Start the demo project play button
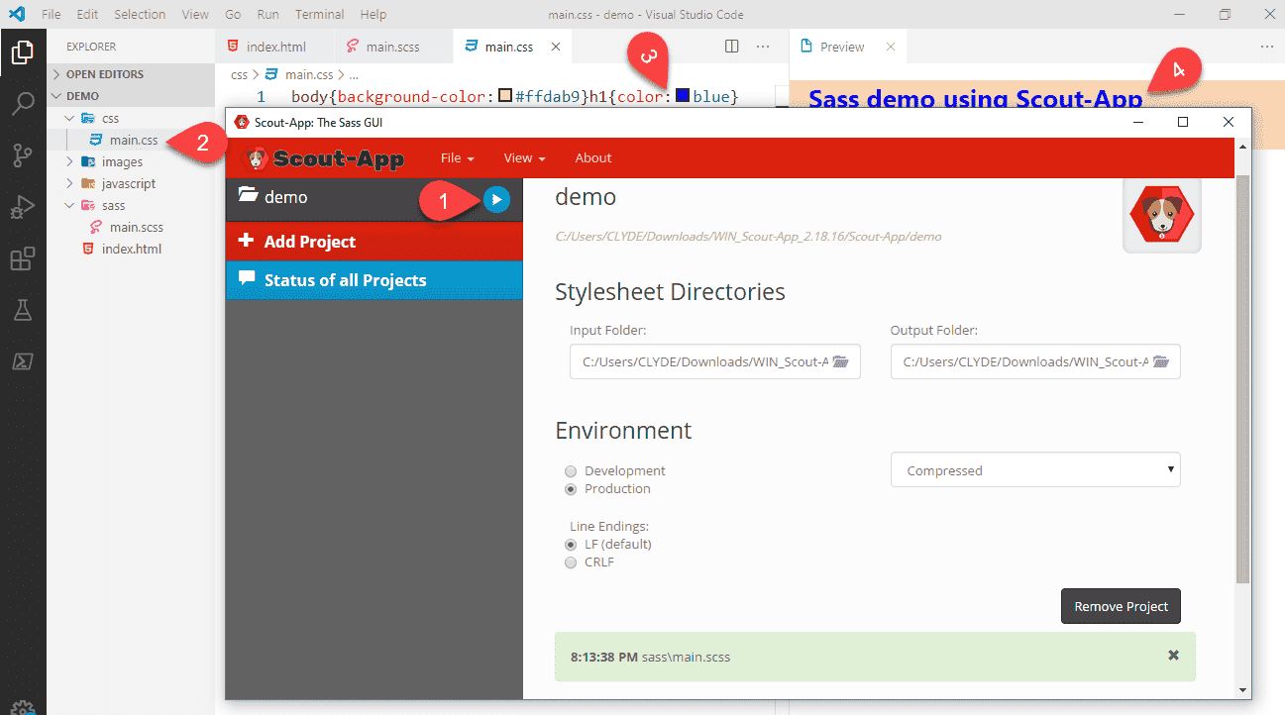 point(497,199)
